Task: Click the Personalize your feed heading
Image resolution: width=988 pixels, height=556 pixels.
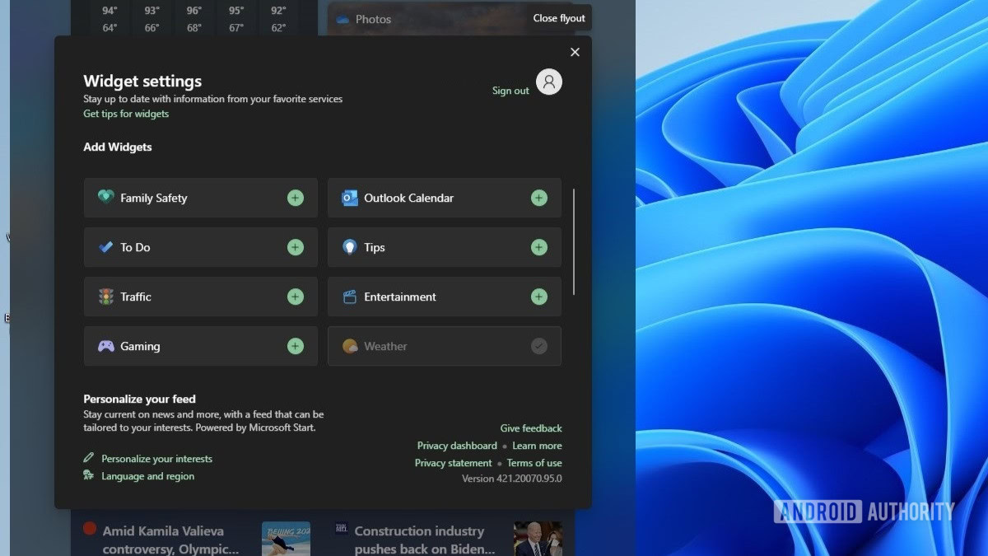Action: (x=139, y=399)
